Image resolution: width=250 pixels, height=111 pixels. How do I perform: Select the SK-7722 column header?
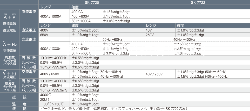(x=197, y=2)
